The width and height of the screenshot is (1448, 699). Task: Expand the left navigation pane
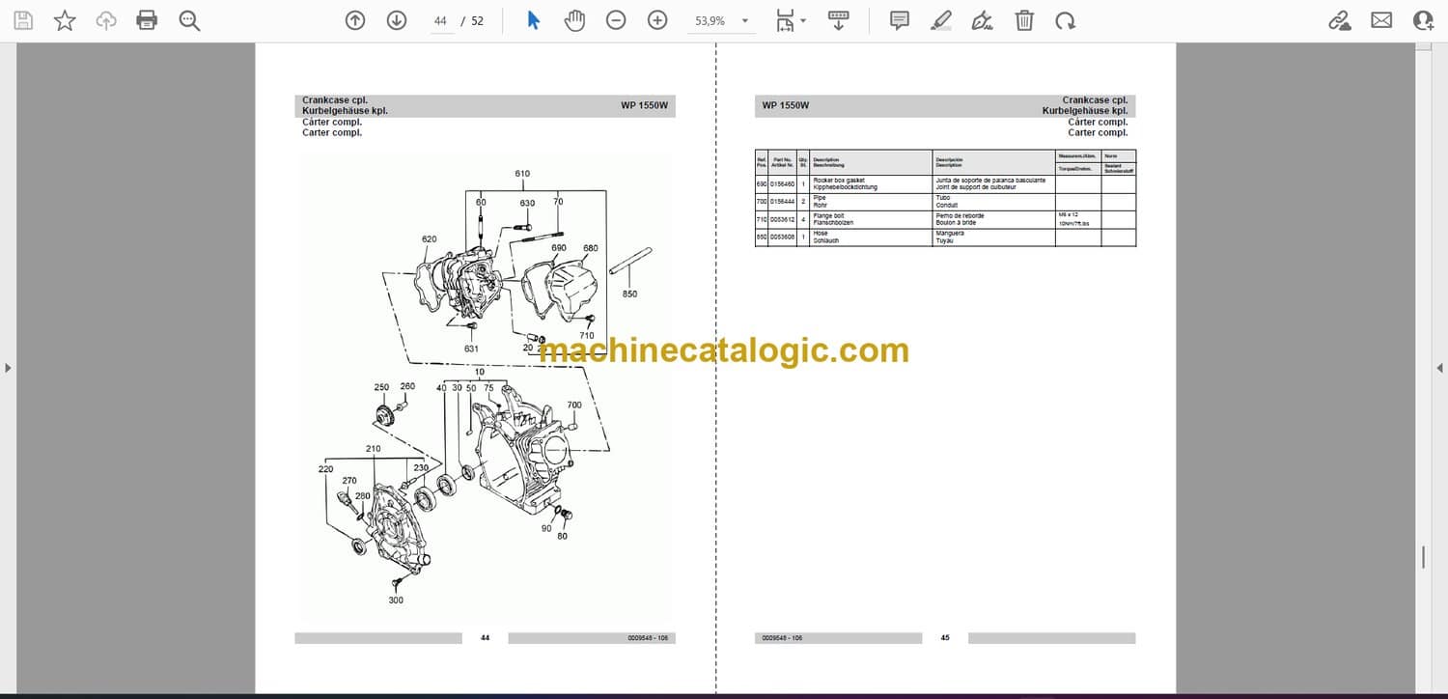click(x=8, y=368)
